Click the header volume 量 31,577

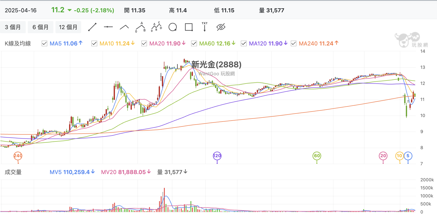271,10
